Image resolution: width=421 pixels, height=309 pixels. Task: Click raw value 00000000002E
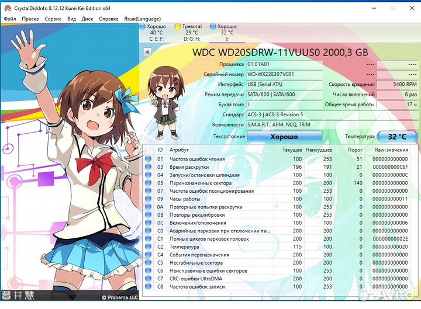click(390, 239)
